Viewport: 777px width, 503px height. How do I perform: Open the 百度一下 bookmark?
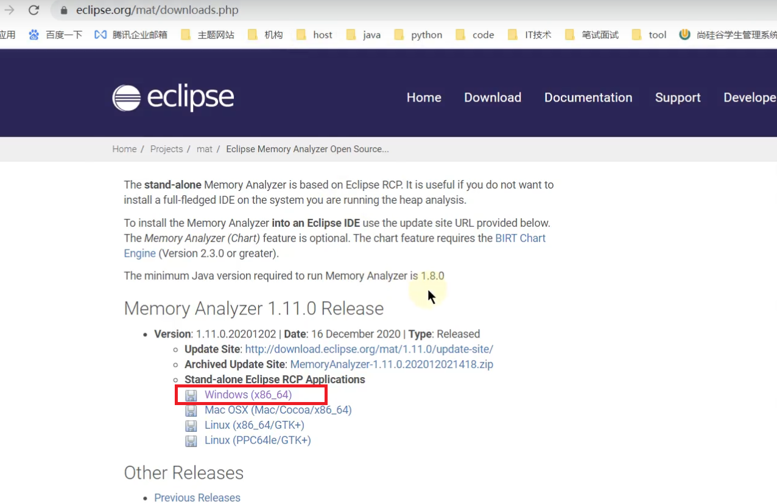pyautogui.click(x=55, y=35)
